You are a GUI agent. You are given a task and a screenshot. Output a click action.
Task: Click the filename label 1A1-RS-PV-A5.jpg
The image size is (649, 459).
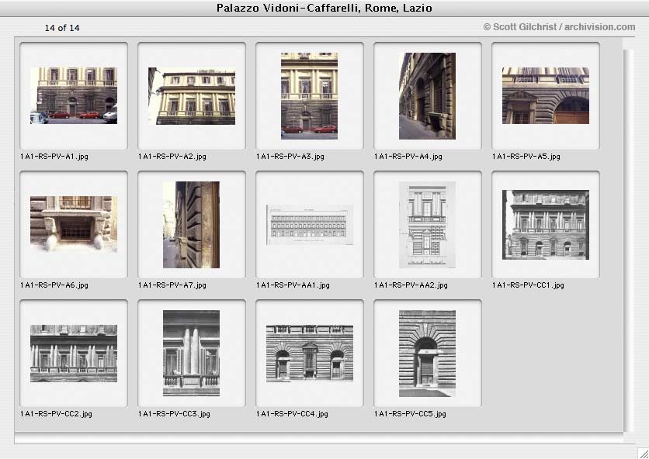(x=526, y=157)
